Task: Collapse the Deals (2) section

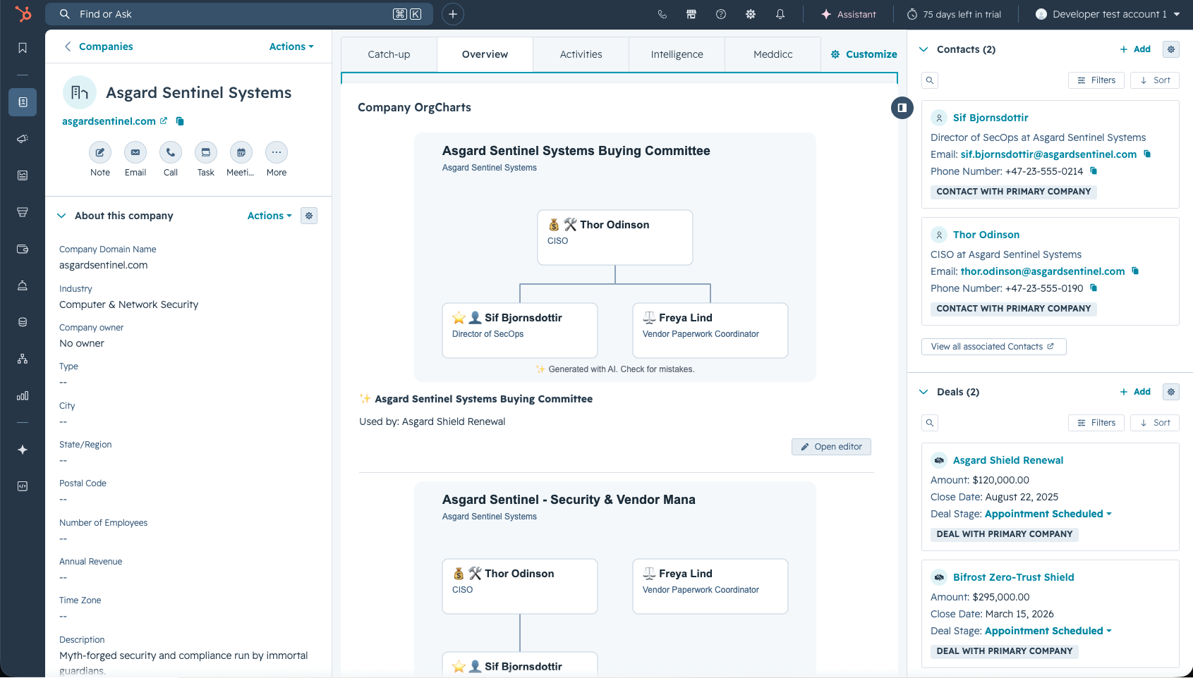Action: 923,392
